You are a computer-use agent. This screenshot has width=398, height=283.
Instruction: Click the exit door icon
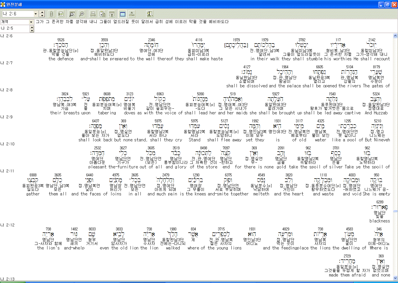coord(150,14)
